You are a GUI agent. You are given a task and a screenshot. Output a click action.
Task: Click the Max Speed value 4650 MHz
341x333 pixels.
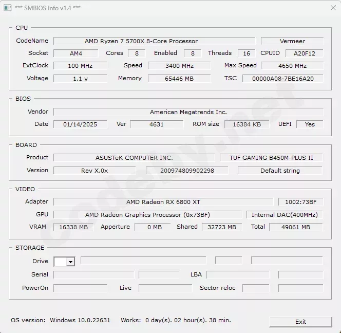click(292, 66)
